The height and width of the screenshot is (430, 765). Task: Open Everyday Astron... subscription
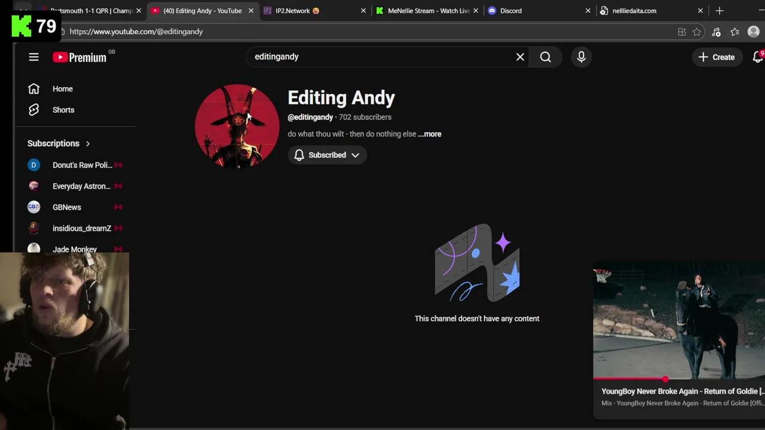click(75, 186)
